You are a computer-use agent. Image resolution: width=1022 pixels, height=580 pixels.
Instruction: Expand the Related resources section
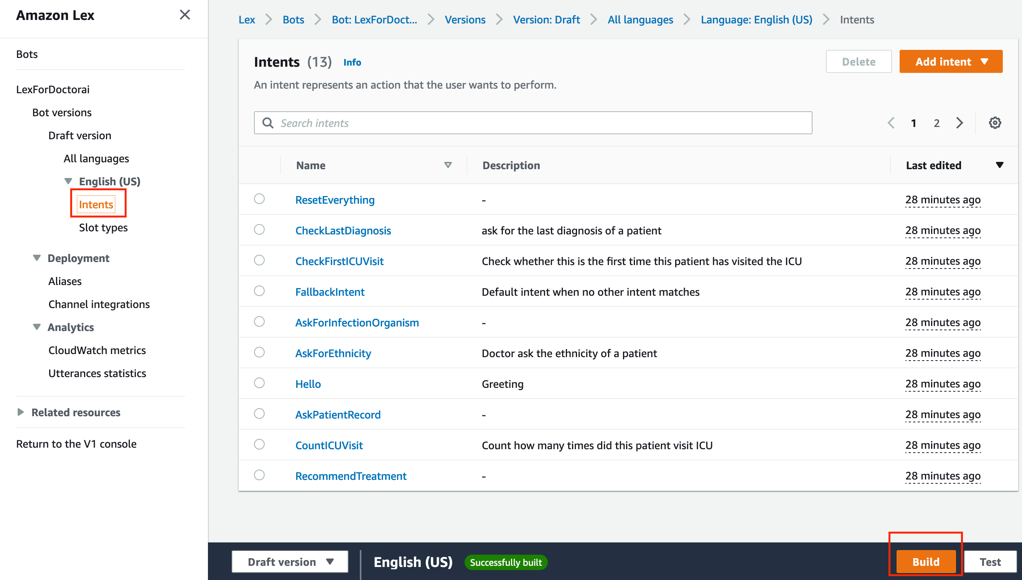coord(21,412)
